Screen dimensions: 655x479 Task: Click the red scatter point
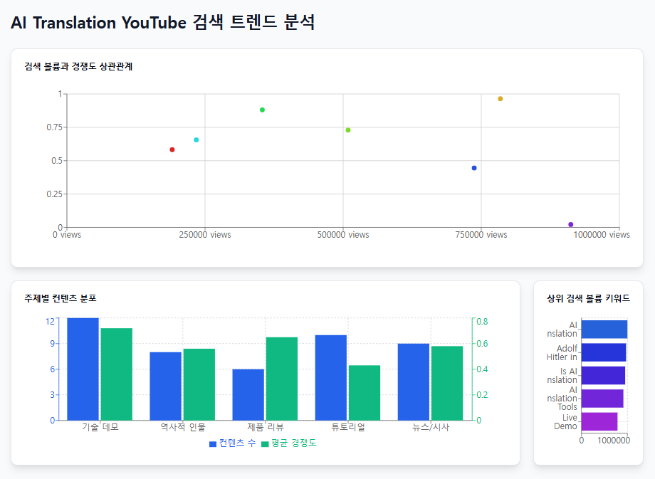172,149
